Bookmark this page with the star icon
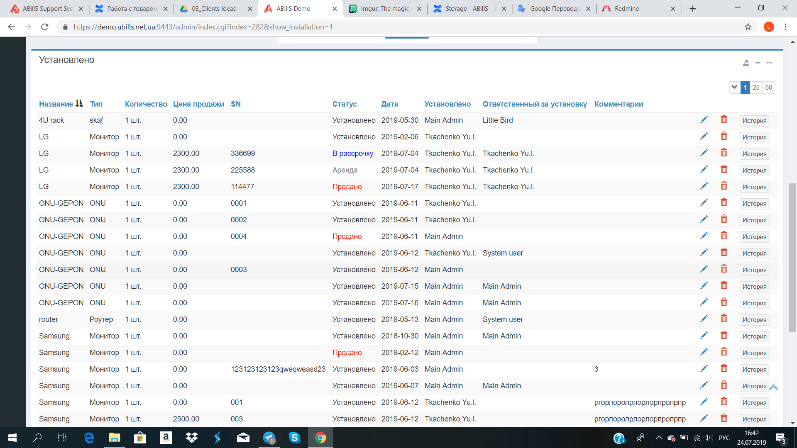 pyautogui.click(x=748, y=27)
